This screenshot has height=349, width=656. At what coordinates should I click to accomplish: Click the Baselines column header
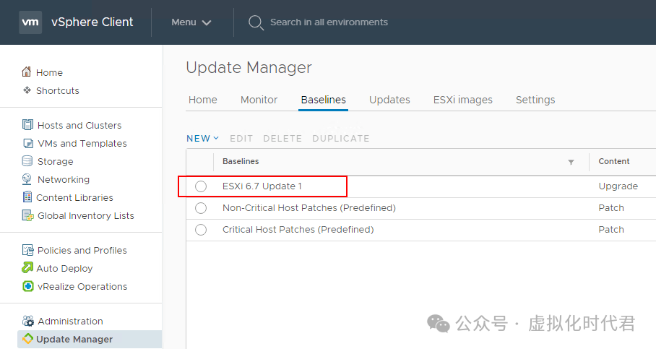[x=241, y=161]
